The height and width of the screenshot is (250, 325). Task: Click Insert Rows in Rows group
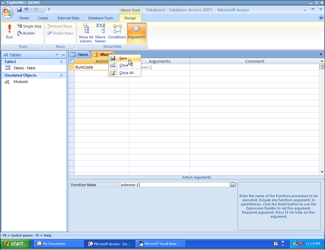pyautogui.click(x=59, y=26)
